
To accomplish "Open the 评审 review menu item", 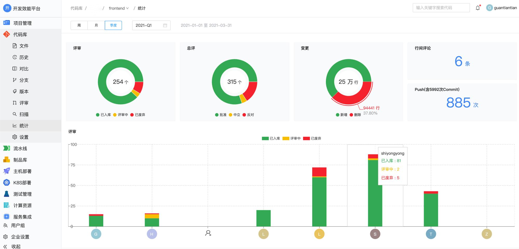I will [x=24, y=103].
